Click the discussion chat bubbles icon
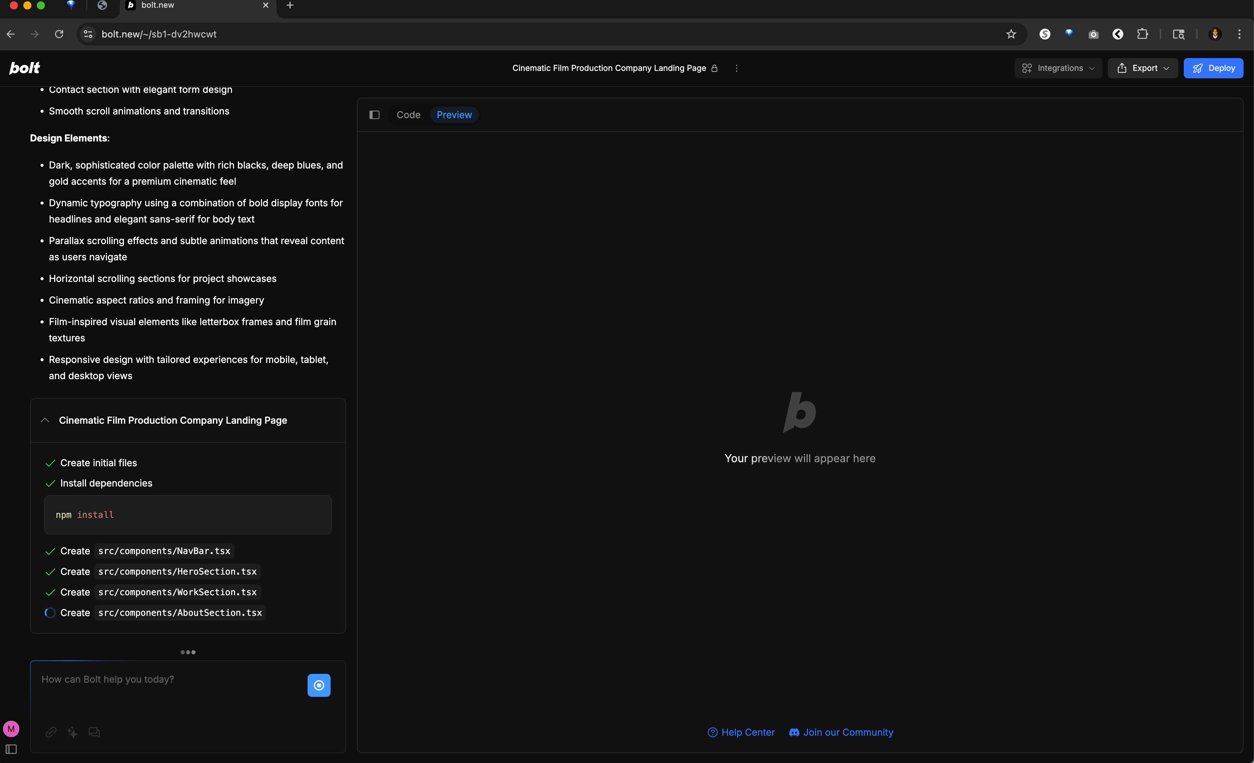Viewport: 1254px width, 763px height. pyautogui.click(x=94, y=732)
